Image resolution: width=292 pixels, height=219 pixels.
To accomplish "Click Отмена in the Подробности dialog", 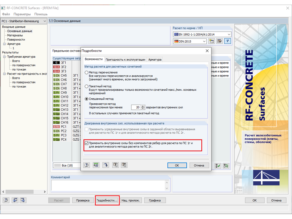I will 199,165.
